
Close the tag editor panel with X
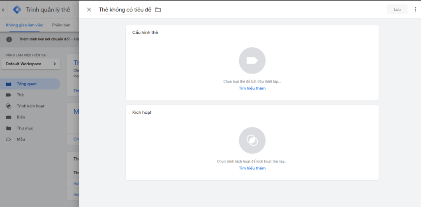(x=89, y=10)
